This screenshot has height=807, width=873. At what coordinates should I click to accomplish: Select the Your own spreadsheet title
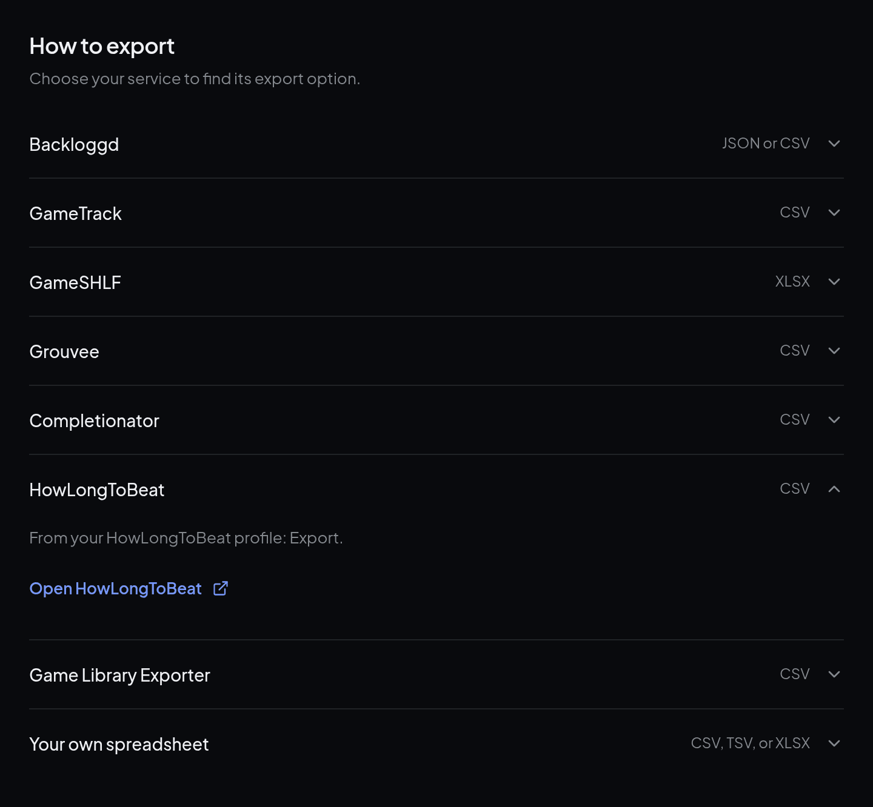pyautogui.click(x=119, y=745)
